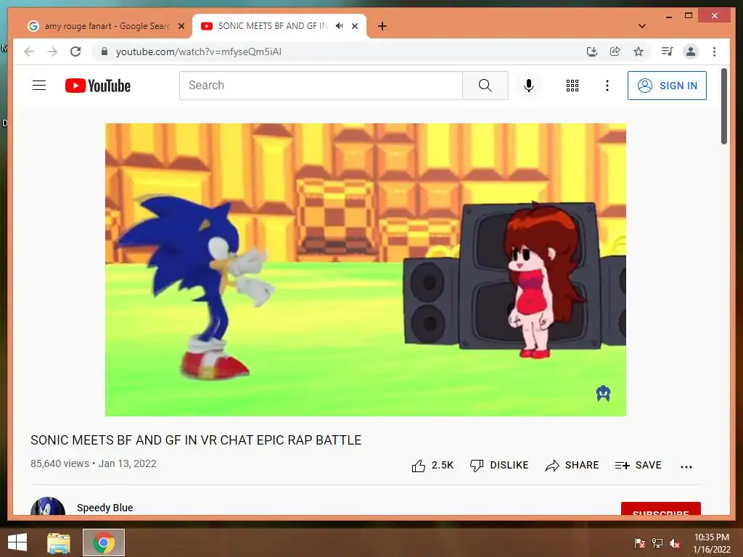The width and height of the screenshot is (743, 557).
Task: Open taskbar clock showing 10:35 PM
Action: click(711, 542)
